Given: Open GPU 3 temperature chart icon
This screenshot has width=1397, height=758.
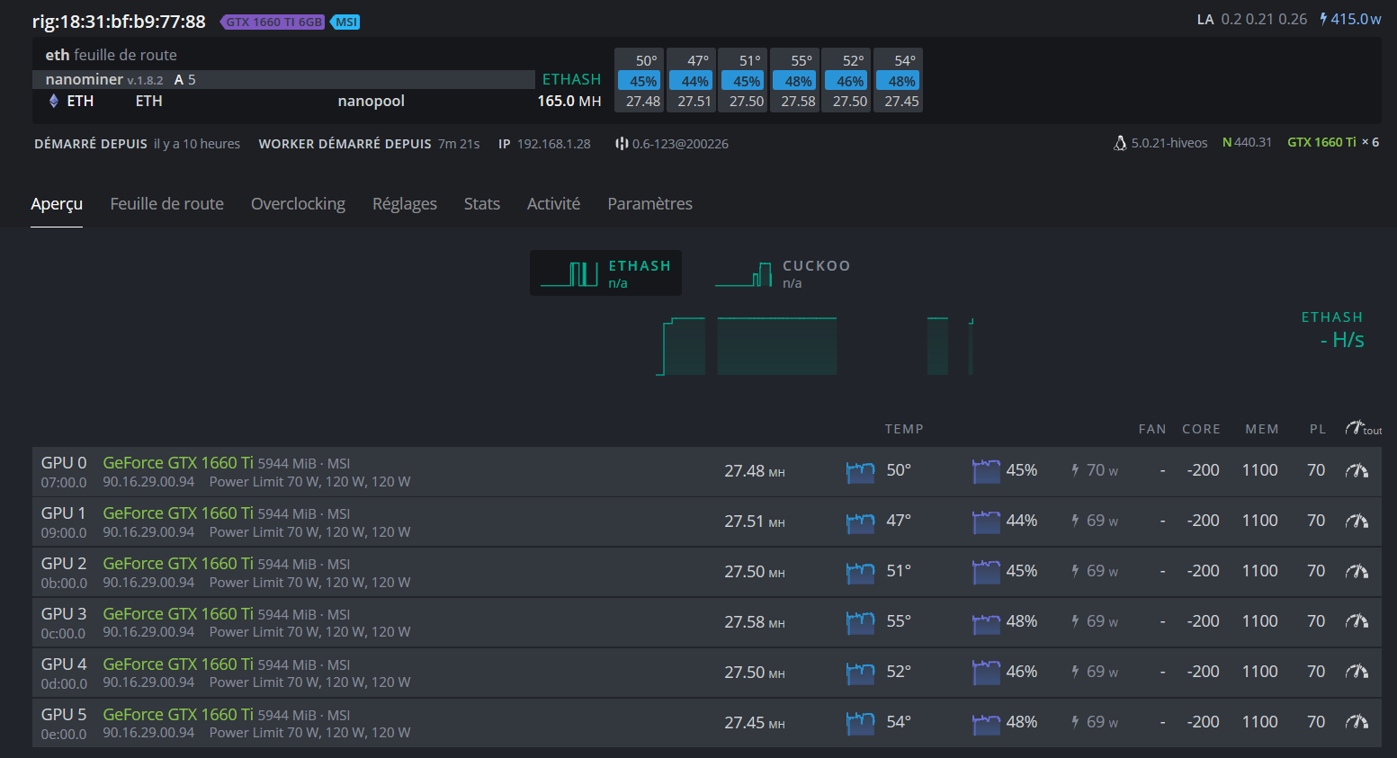Looking at the screenshot, I should (861, 622).
